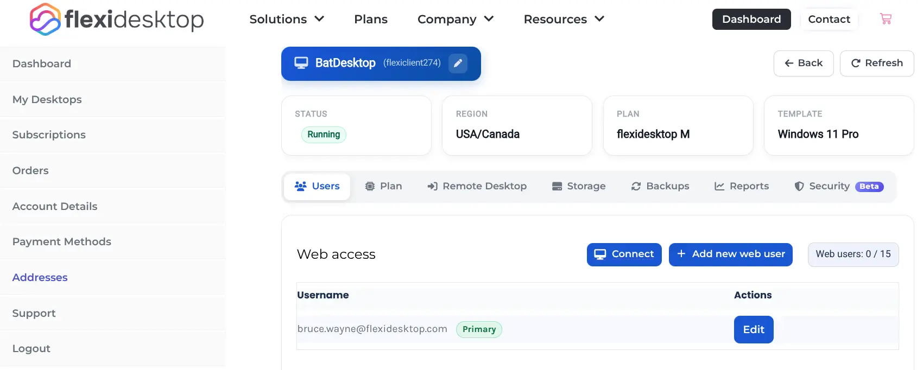Switch to the Plan tab

coord(383,186)
